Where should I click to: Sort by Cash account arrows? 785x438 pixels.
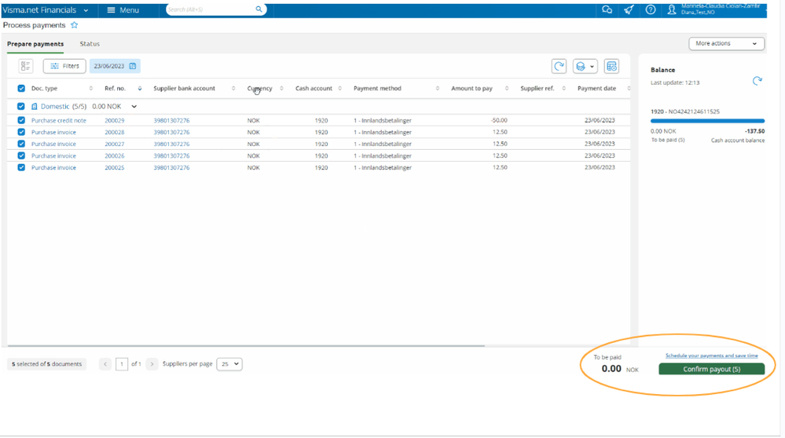click(x=340, y=89)
